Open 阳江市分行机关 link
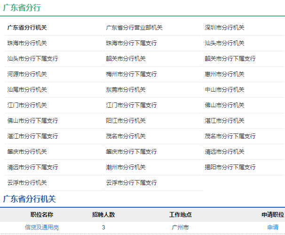The height and width of the screenshot is (235, 285). [x=126, y=121]
